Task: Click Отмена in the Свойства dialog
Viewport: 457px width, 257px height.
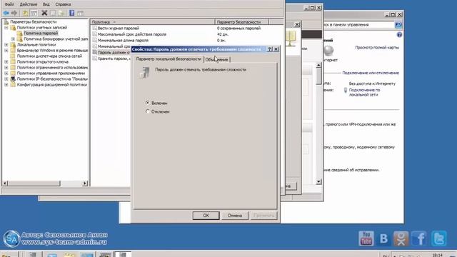Action: point(235,216)
